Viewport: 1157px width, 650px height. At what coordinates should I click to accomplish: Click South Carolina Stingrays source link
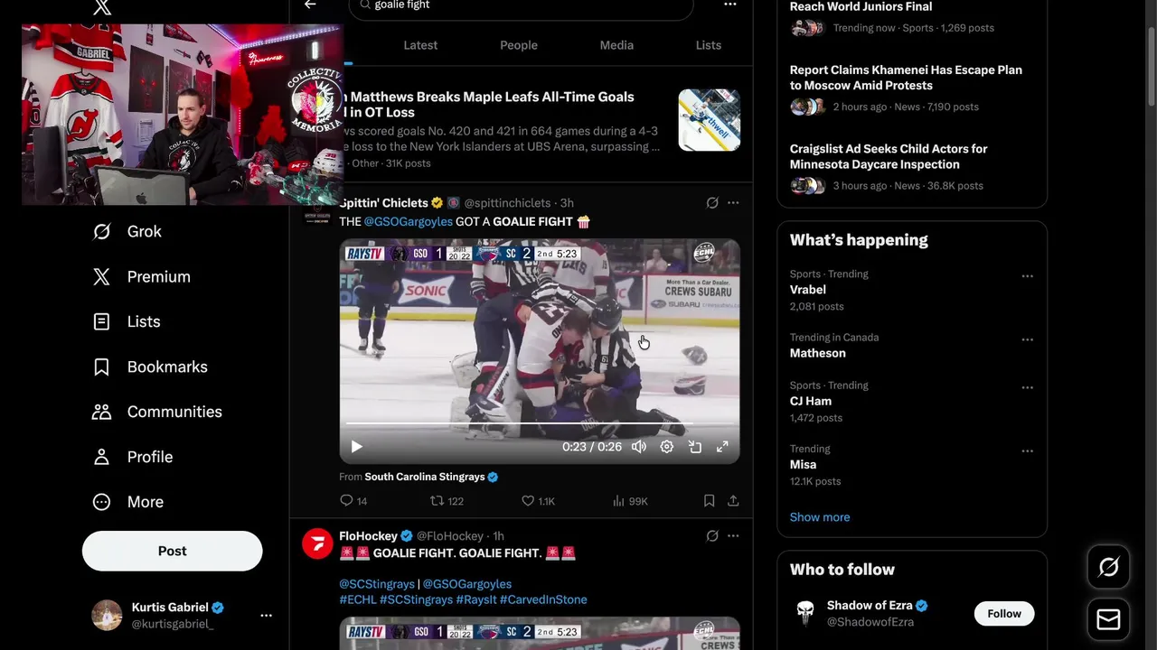click(x=425, y=477)
